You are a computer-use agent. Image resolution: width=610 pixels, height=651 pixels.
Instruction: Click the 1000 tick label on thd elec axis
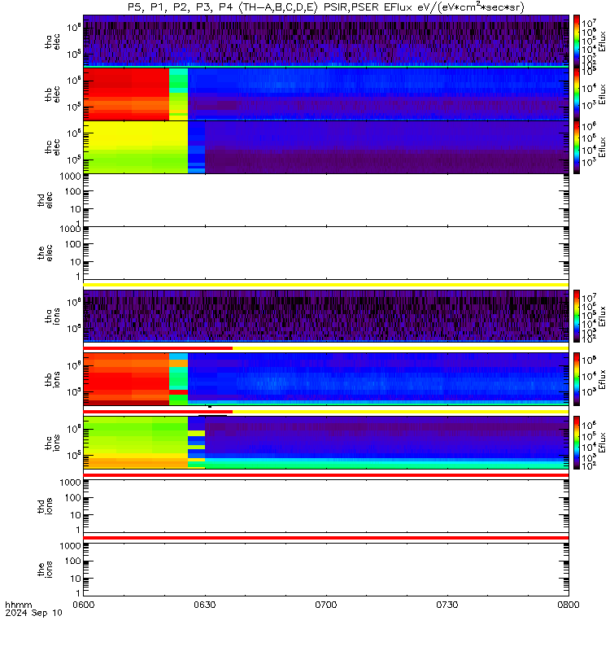pos(70,177)
